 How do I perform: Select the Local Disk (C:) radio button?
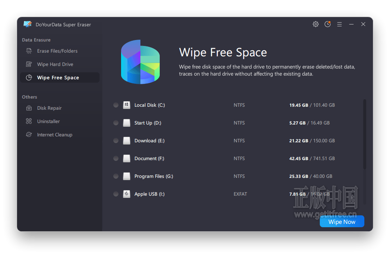pyautogui.click(x=116, y=105)
